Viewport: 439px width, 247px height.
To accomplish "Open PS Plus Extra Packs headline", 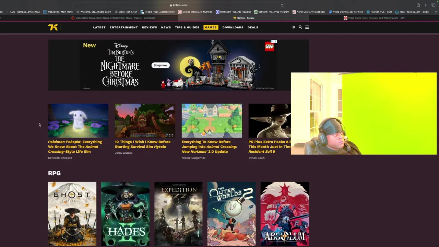I will (270, 146).
